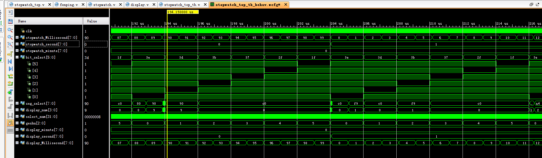Select the bit_select [3] signal
The height and width of the screenshot is (158, 542).
35,77
